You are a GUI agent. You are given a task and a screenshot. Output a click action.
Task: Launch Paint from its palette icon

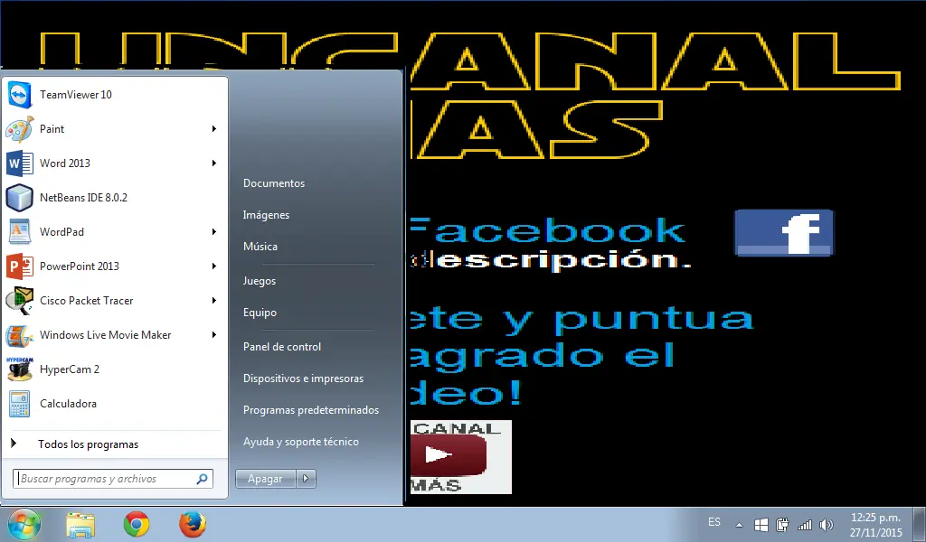point(20,128)
